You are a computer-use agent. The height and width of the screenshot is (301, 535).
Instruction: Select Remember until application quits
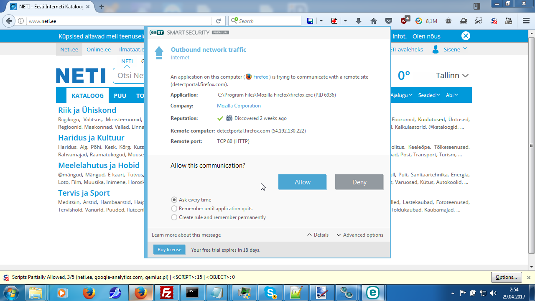pyautogui.click(x=212, y=209)
